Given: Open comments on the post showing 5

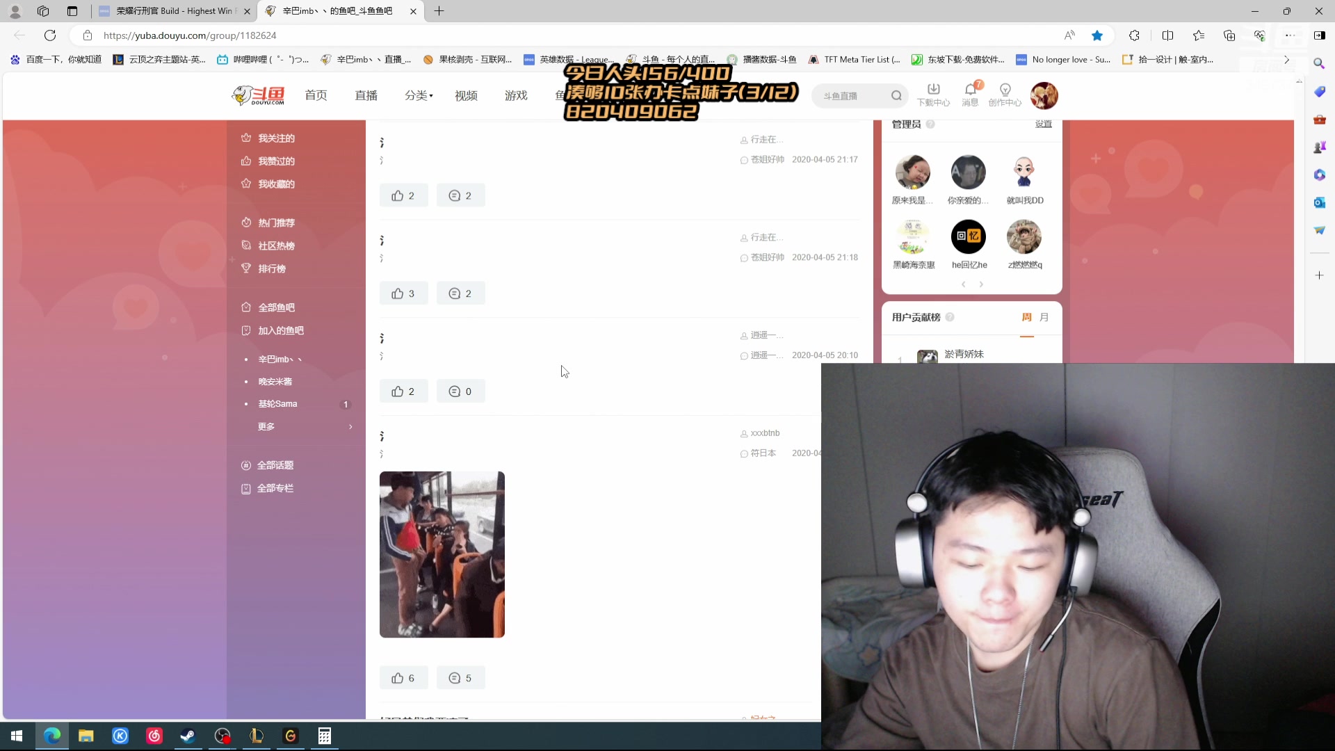Looking at the screenshot, I should point(460,678).
